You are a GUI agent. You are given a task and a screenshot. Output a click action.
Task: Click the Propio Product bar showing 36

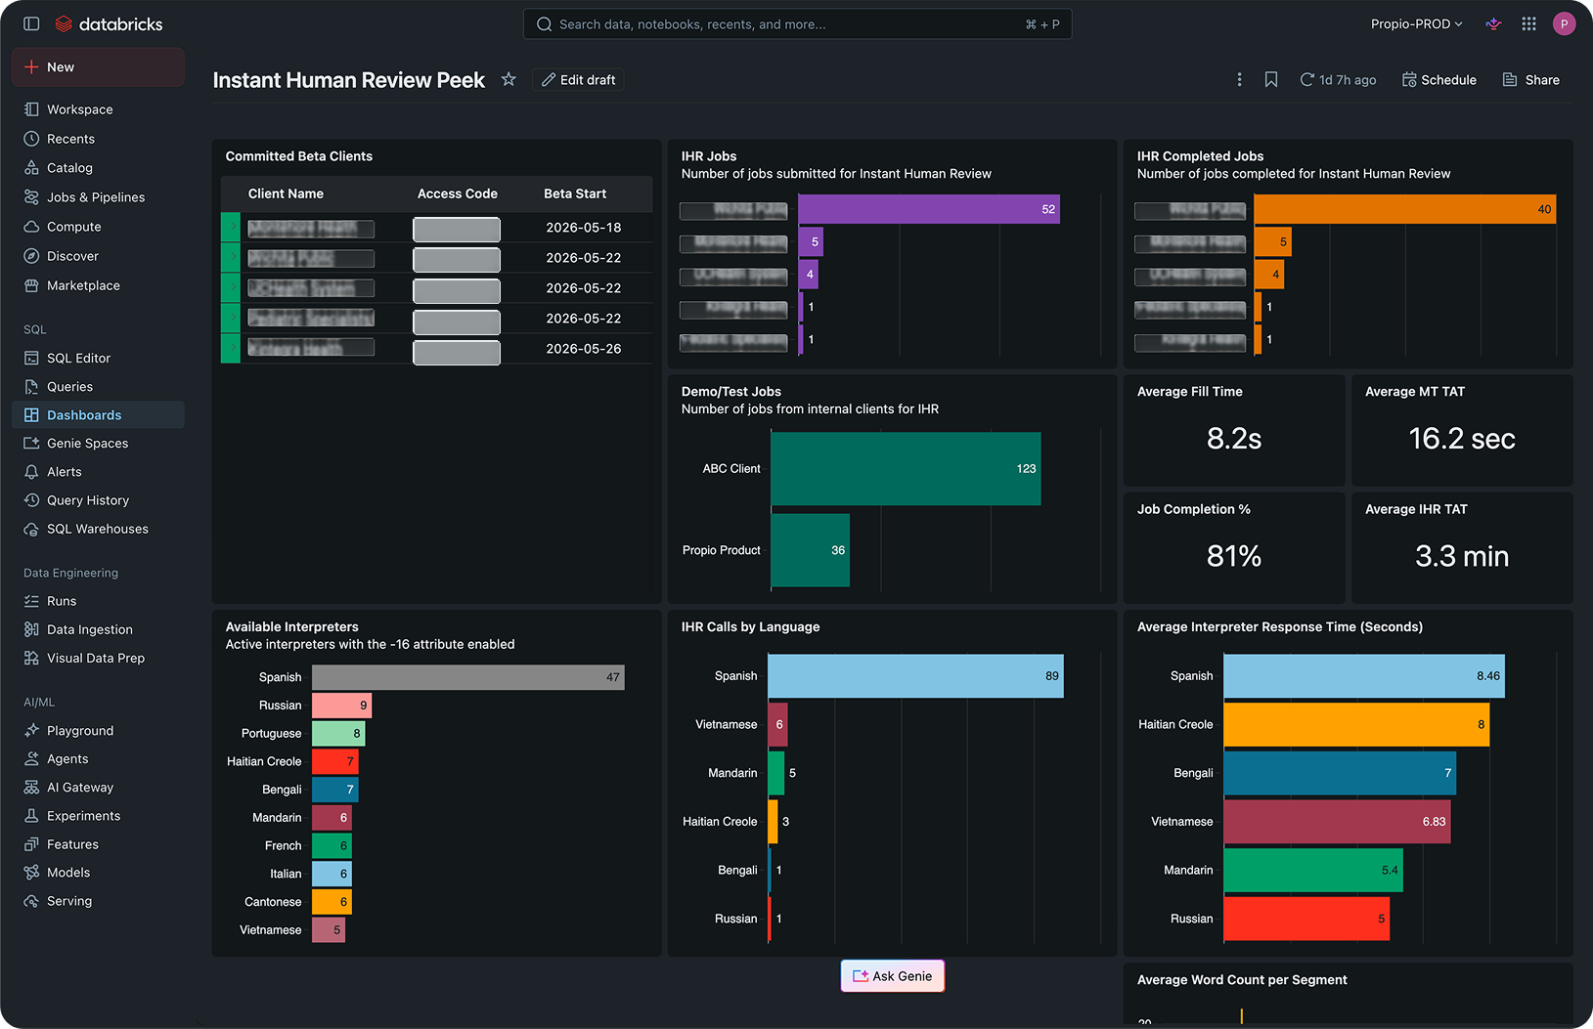(811, 550)
